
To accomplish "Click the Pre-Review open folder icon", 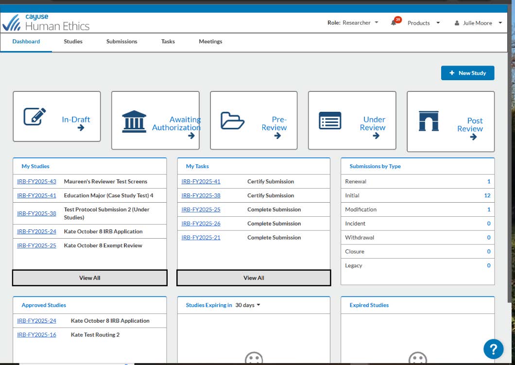I will pos(232,121).
